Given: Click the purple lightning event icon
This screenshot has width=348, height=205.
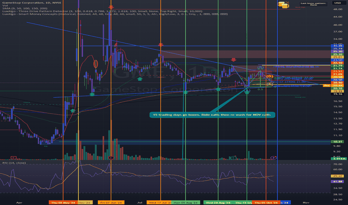Looking at the screenshot, I should click(x=274, y=158).
